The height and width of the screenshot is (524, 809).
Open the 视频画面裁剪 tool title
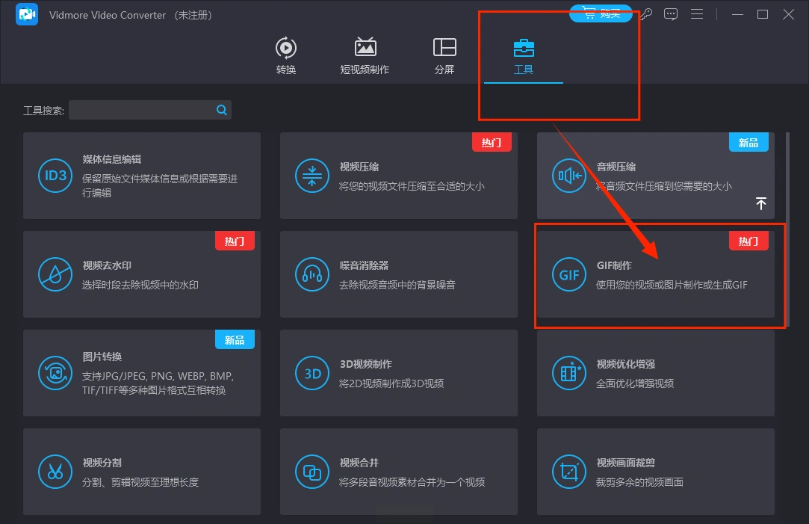(626, 463)
